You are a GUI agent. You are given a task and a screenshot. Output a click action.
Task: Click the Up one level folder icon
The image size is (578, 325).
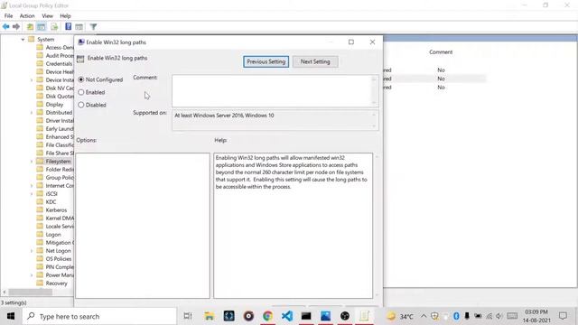point(30,26)
